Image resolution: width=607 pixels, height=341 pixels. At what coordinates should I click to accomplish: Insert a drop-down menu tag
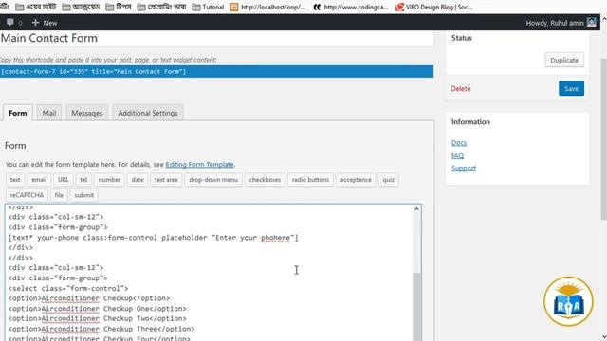pos(213,180)
